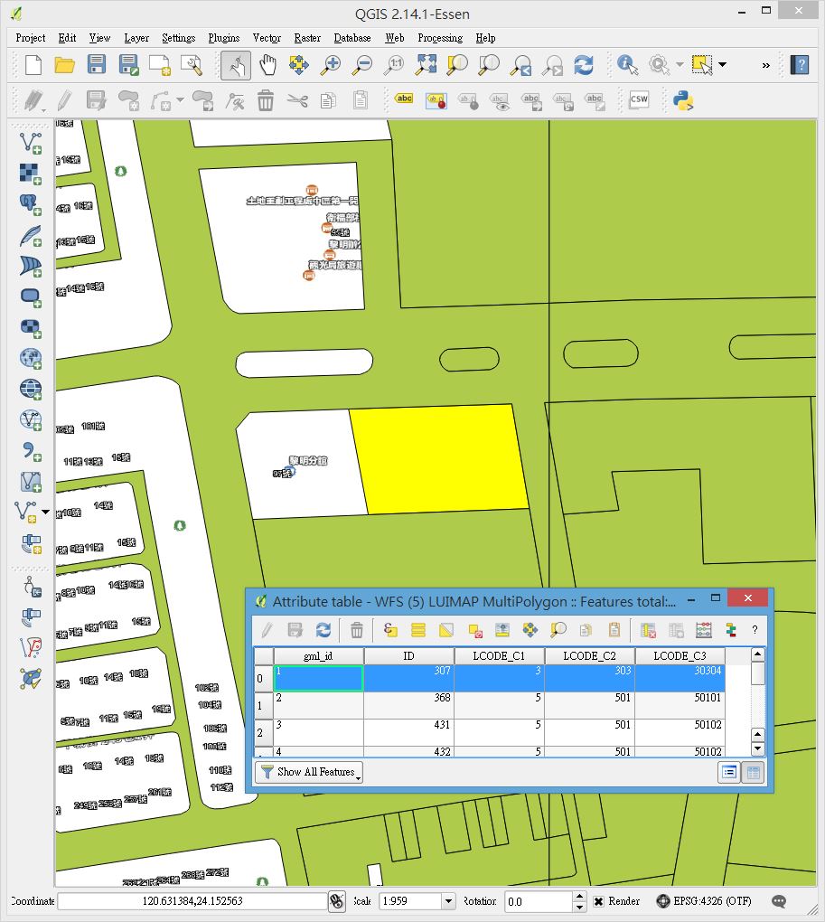The width and height of the screenshot is (825, 922).
Task: Toggle mouse extents display next to coordinates
Action: pos(337,901)
